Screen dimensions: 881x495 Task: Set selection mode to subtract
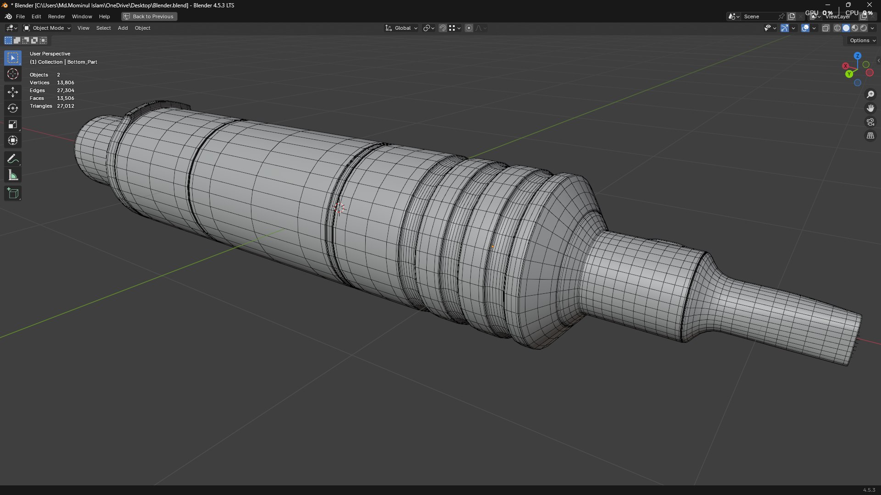pyautogui.click(x=26, y=40)
